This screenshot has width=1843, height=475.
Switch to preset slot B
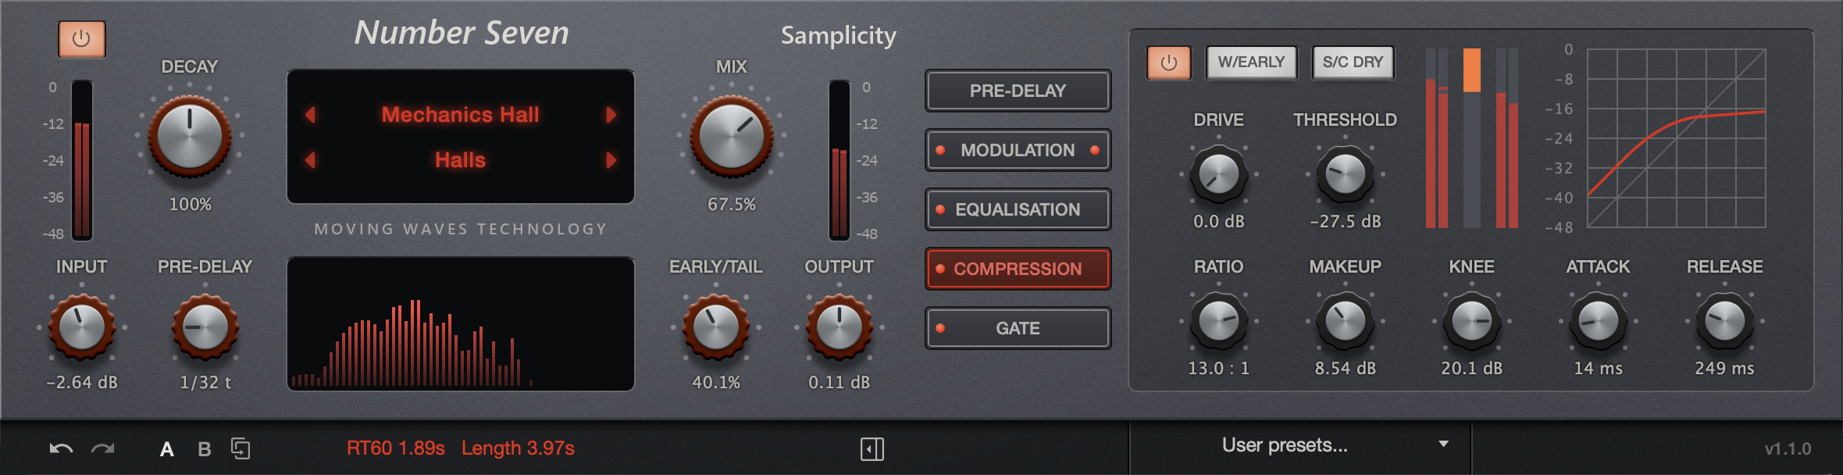click(205, 449)
